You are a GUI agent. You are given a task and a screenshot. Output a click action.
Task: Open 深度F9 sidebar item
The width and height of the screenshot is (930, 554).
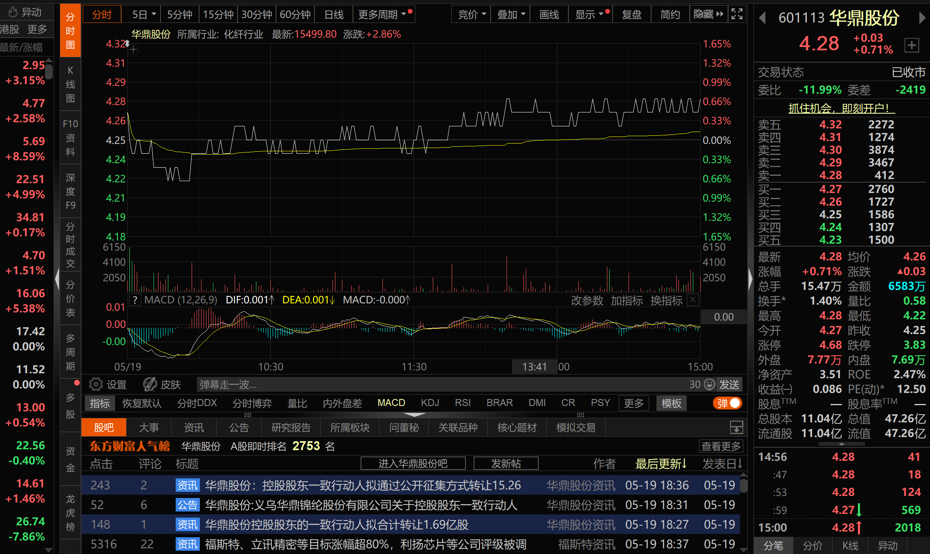[x=70, y=191]
